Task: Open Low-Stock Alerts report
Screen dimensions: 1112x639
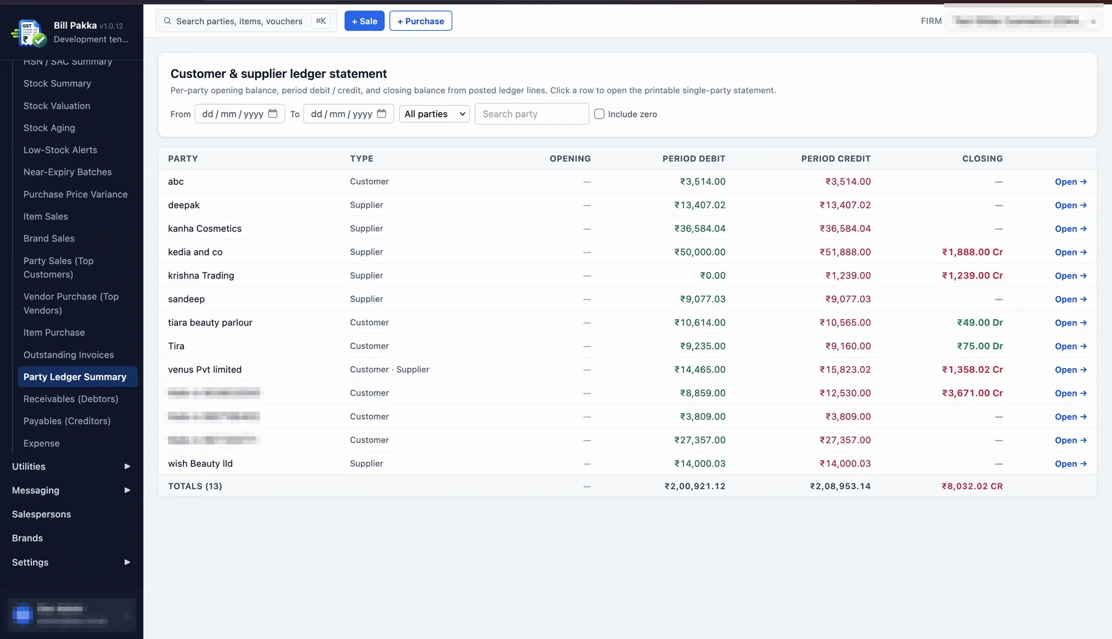Action: tap(61, 150)
